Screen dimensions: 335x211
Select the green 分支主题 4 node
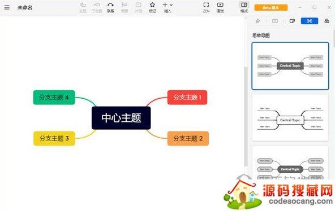click(x=54, y=97)
